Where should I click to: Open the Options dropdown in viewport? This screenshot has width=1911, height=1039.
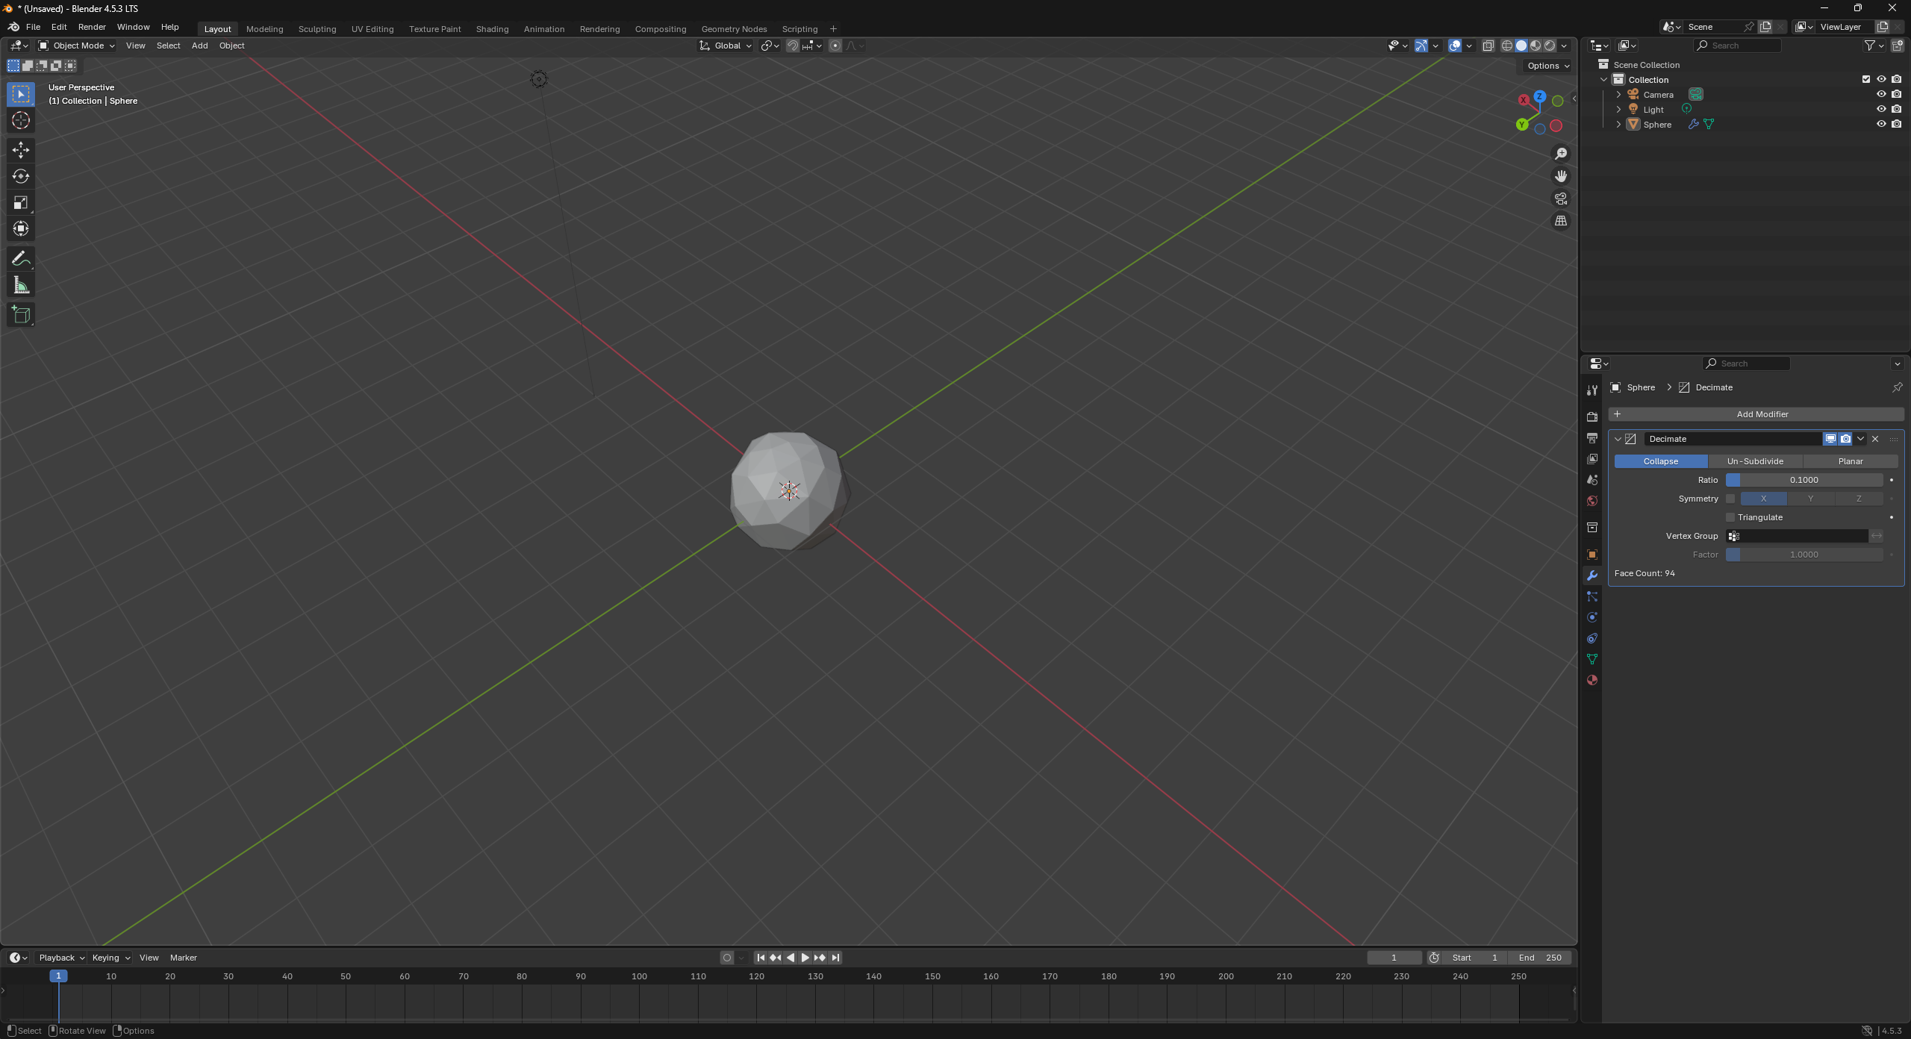[x=1547, y=66]
